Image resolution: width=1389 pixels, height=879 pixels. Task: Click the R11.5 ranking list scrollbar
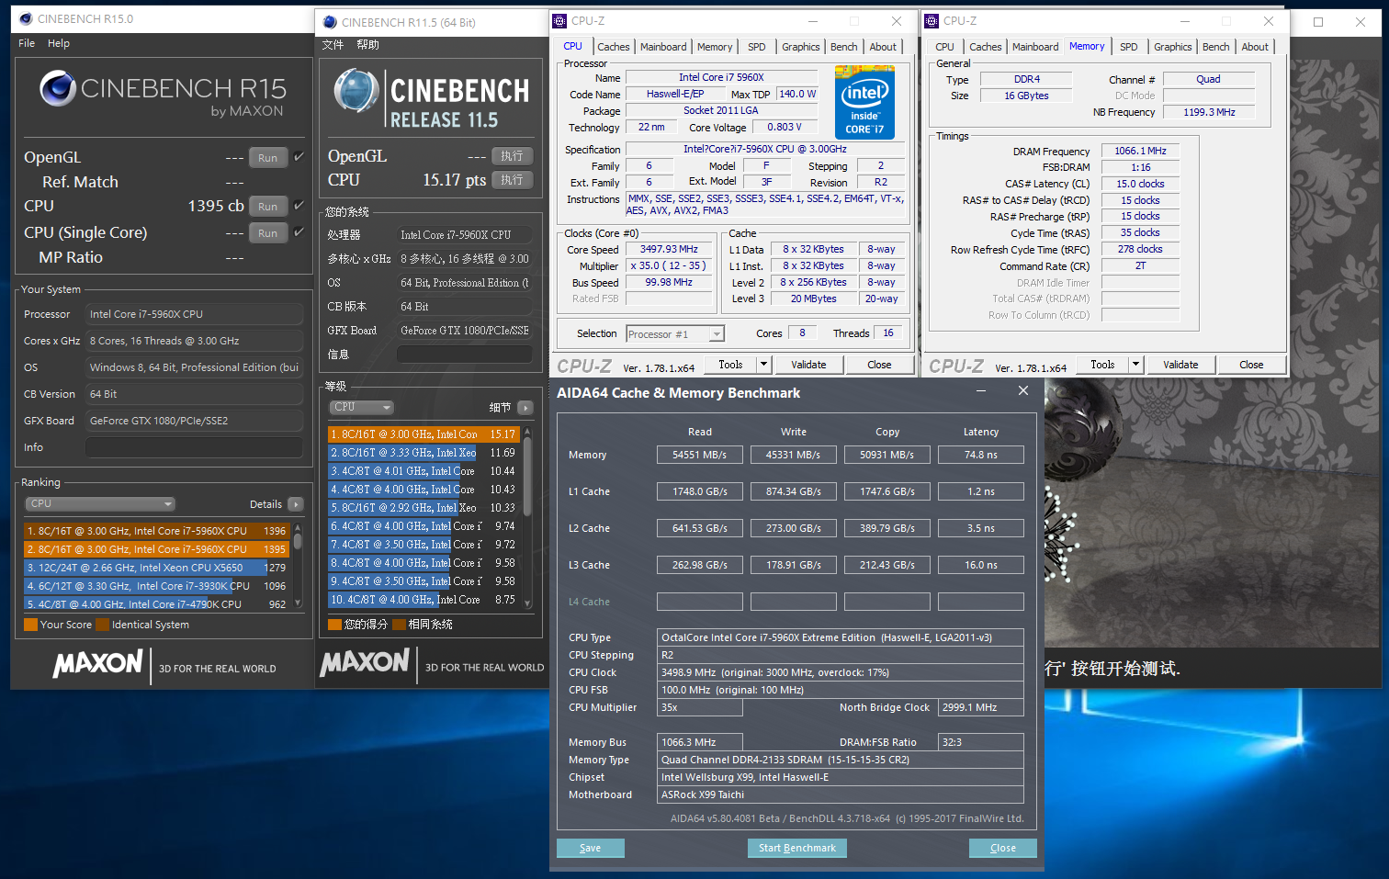527,516
